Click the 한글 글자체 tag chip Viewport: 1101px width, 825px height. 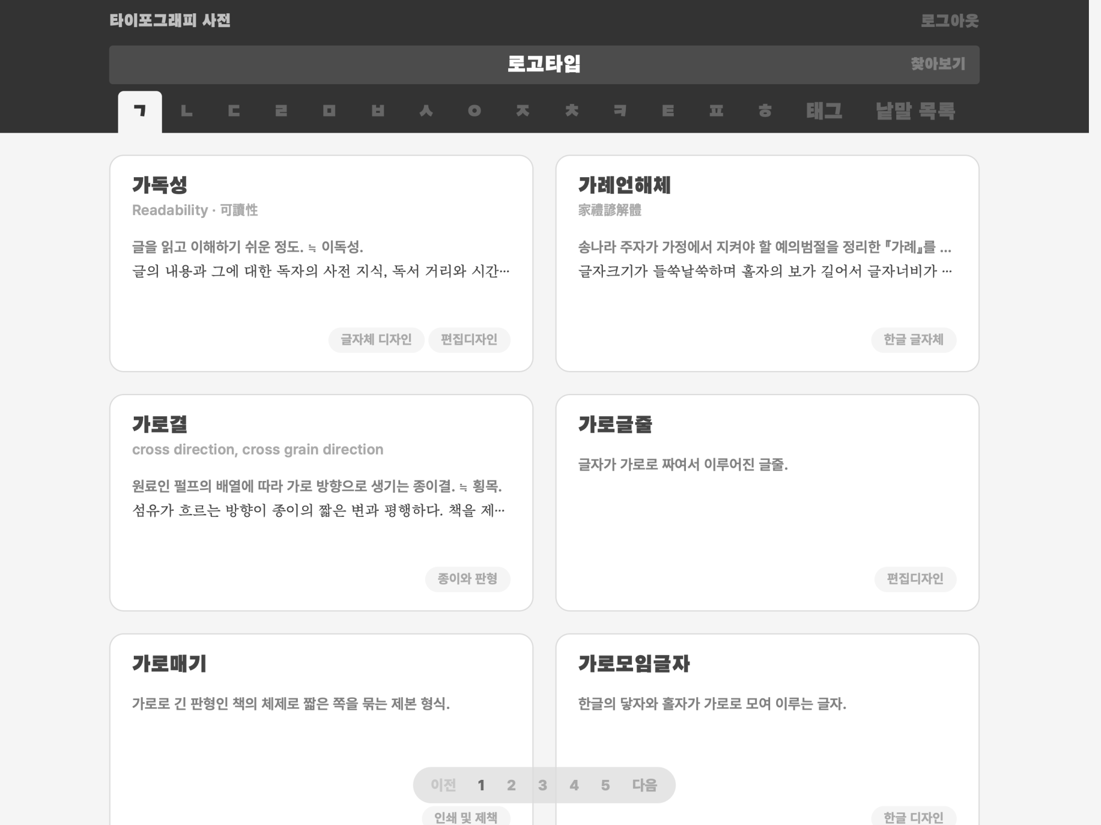click(x=913, y=340)
